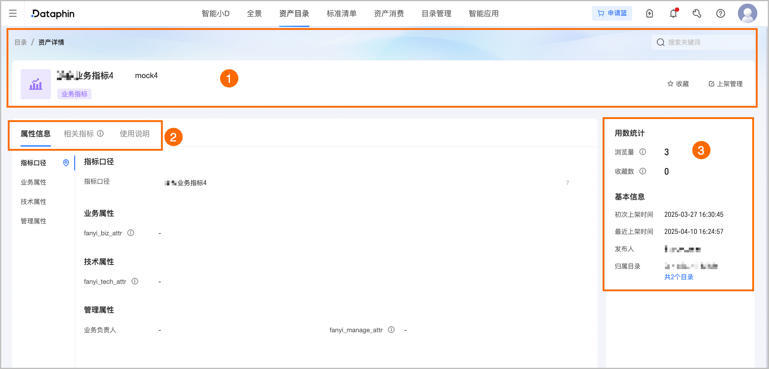The width and height of the screenshot is (769, 369).
Task: Click the location pin beside 指标口径
Action: (66, 163)
